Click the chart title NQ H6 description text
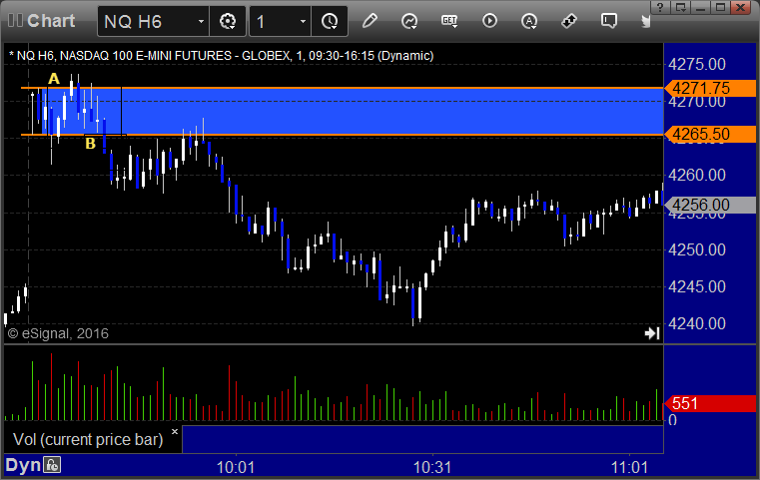Viewport: 760px width, 480px height. coord(221,56)
